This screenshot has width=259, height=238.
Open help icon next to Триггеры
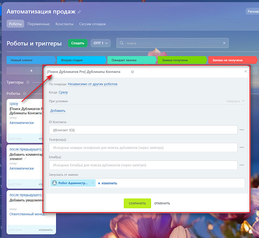(28, 82)
